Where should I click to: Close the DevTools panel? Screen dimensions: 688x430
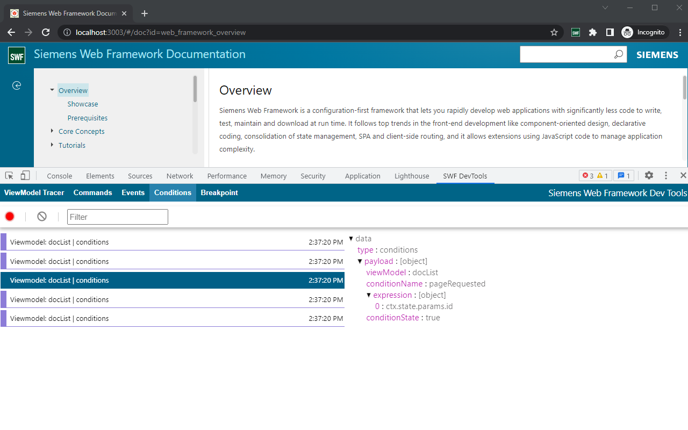(683, 176)
